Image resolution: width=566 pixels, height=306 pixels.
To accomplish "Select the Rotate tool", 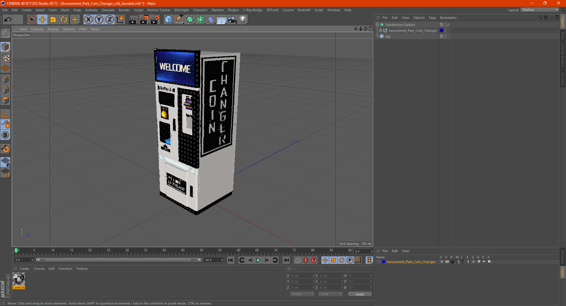I will pos(64,20).
